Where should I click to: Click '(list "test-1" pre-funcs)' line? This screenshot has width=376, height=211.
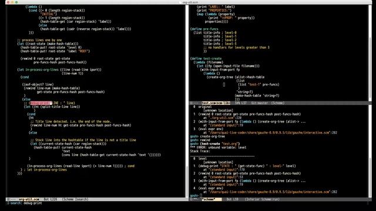[x=258, y=84]
